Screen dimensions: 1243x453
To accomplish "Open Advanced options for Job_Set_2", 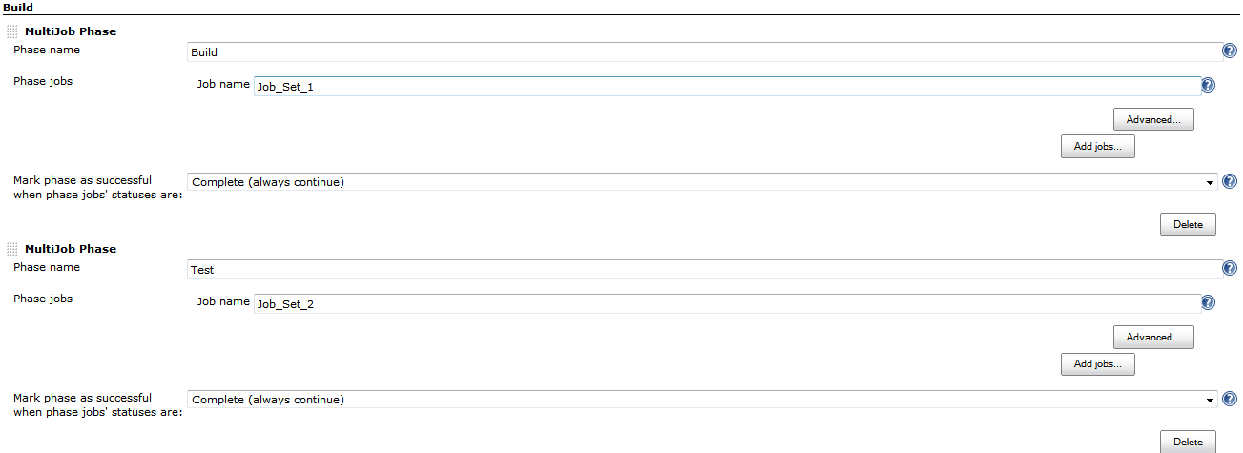I will (x=1153, y=338).
